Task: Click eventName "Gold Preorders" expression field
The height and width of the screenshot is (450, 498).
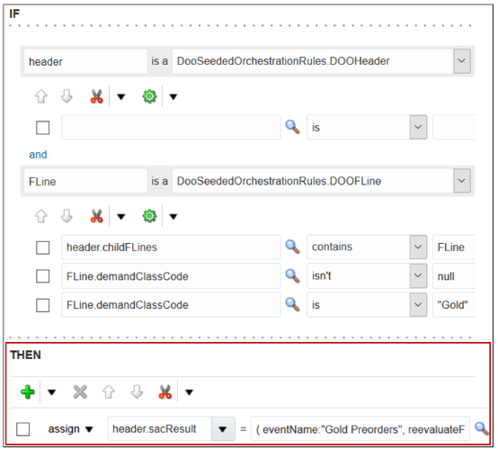Action: tap(360, 429)
